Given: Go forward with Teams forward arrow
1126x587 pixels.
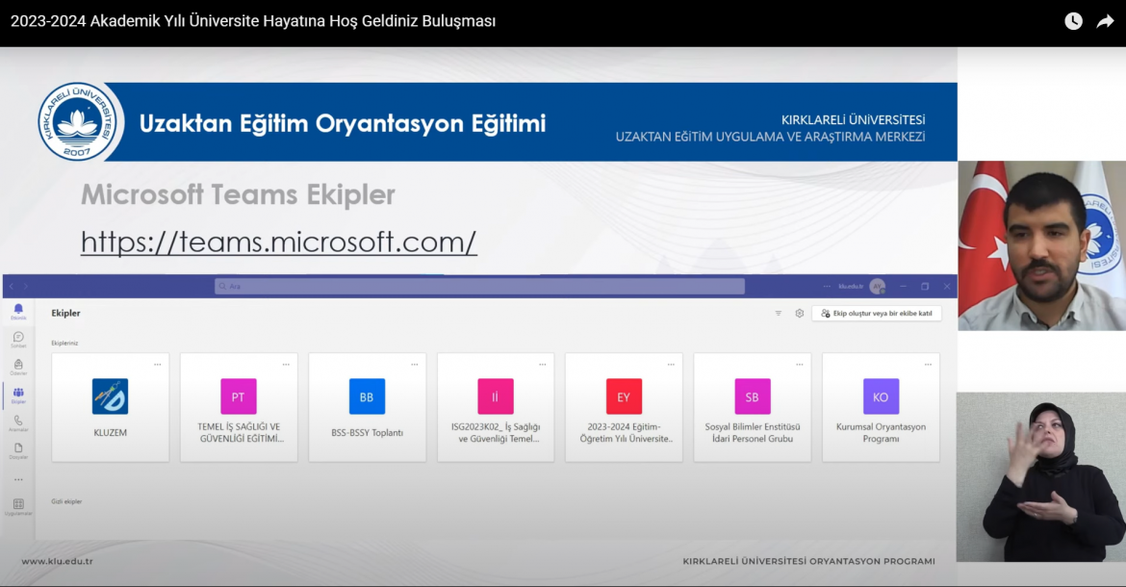Looking at the screenshot, I should 26,287.
